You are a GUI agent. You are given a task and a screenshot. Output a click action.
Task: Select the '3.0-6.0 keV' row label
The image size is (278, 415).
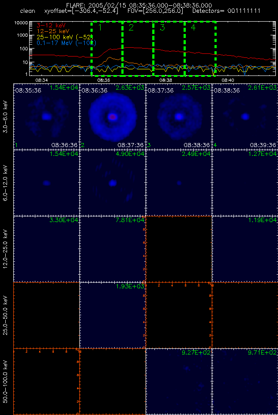tap(6, 116)
